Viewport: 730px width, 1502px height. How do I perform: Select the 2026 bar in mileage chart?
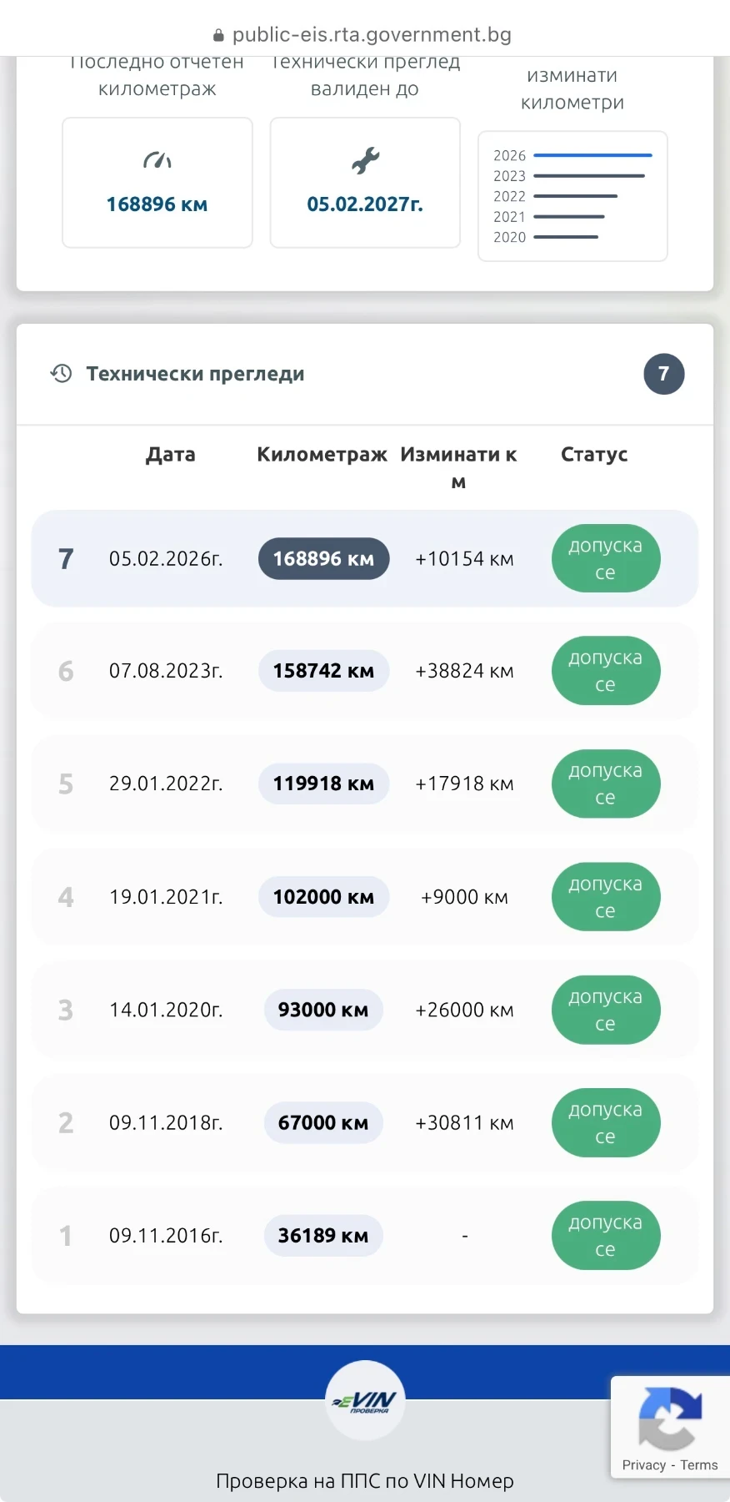[x=592, y=155]
